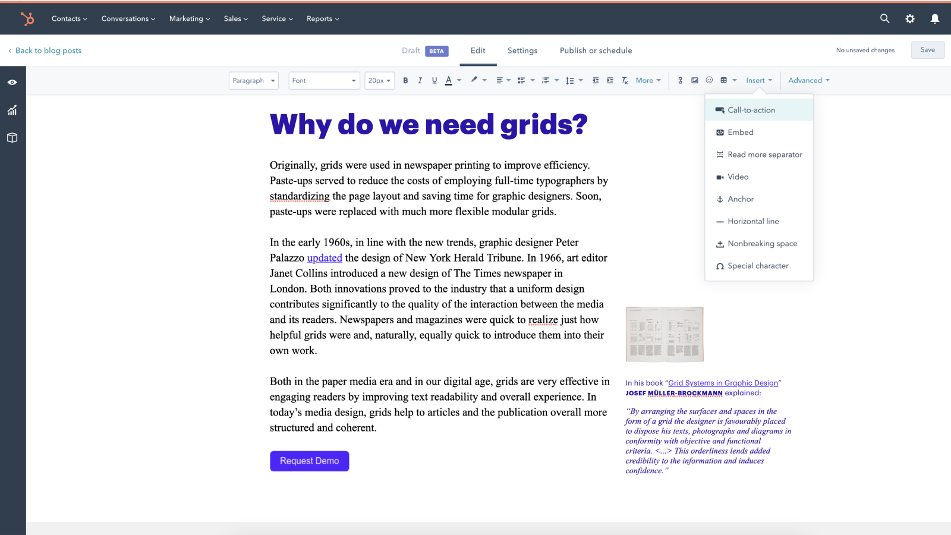Expand the Font family dropdown
The image size is (951, 535).
coord(324,81)
